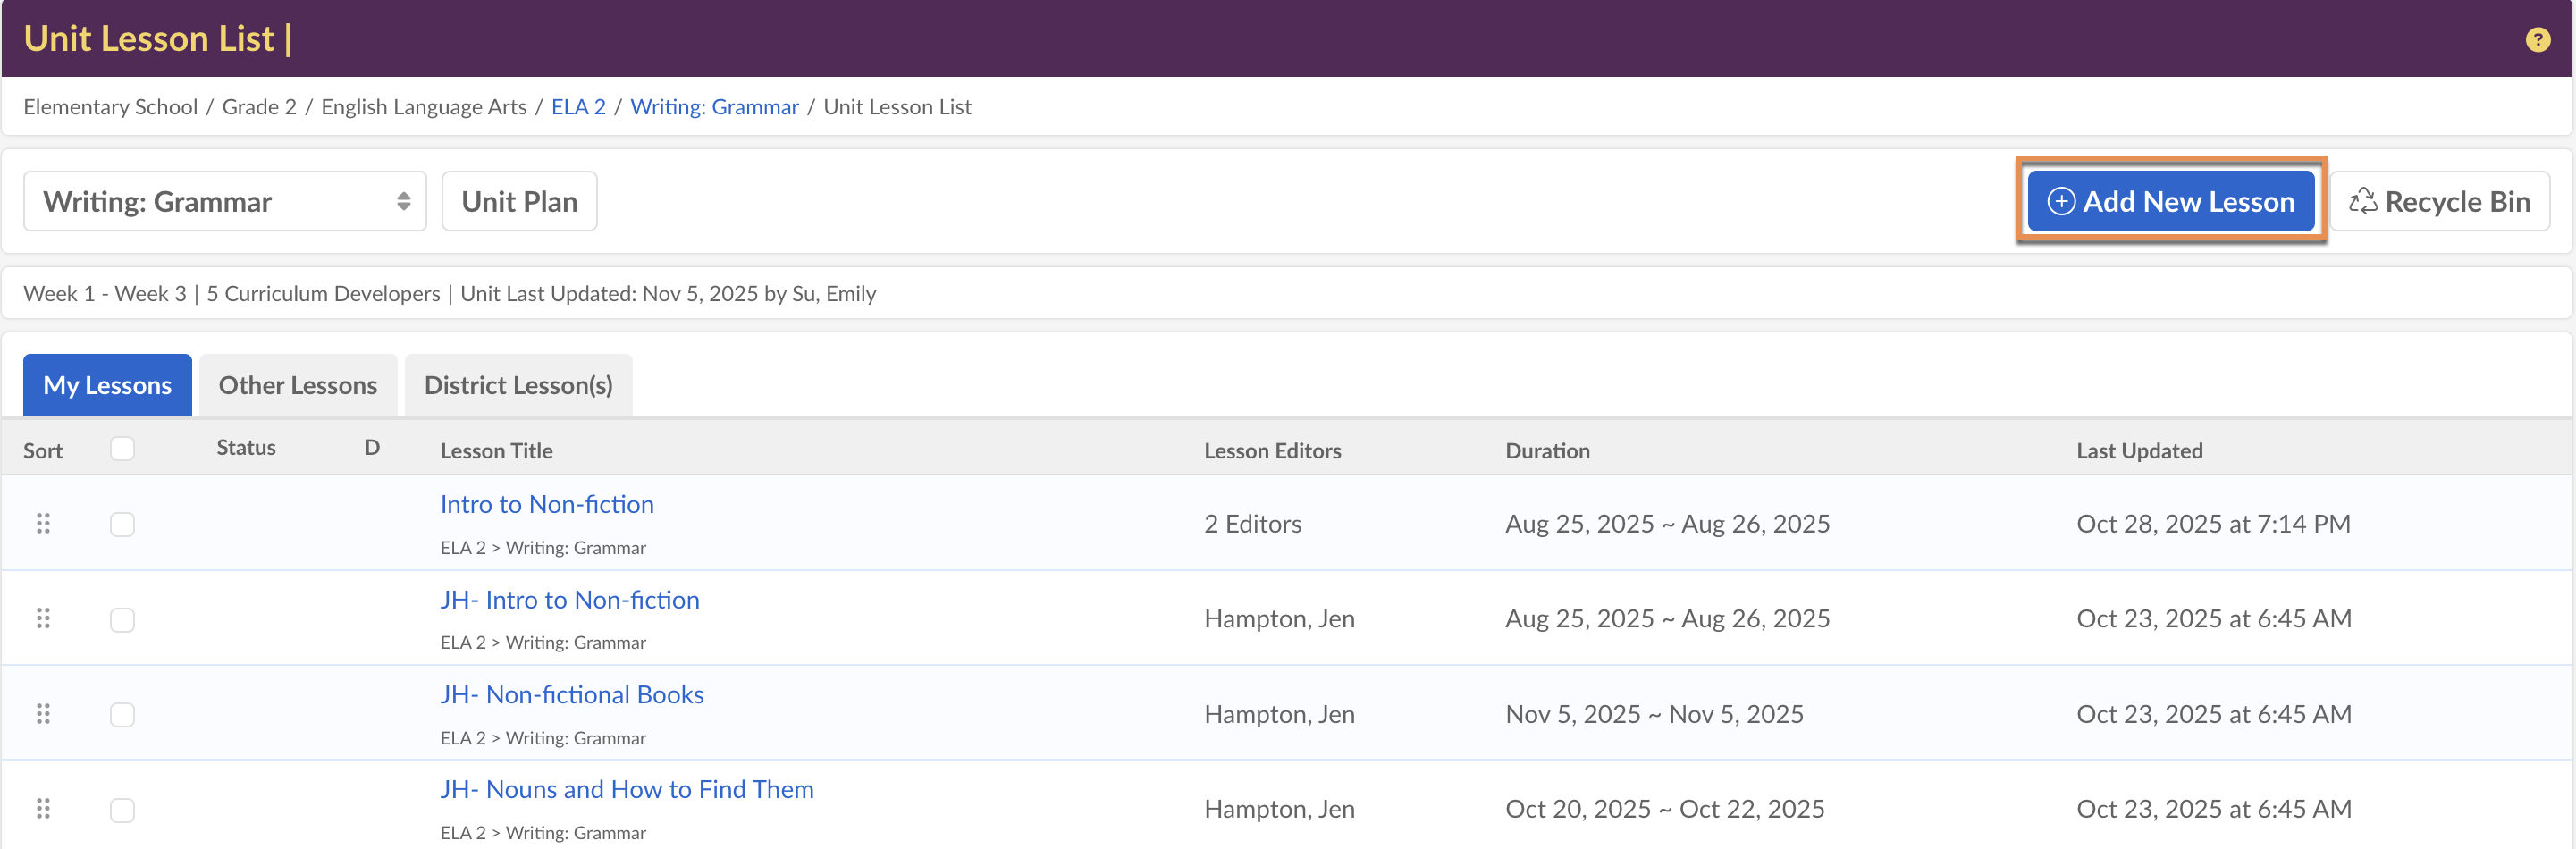Image resolution: width=2576 pixels, height=849 pixels.
Task: Select the My Lessons tab
Action: coord(107,385)
